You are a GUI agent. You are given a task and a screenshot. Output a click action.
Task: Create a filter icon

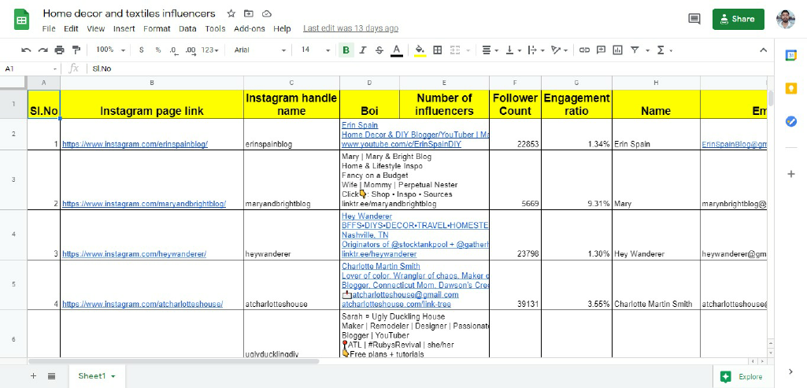click(635, 50)
